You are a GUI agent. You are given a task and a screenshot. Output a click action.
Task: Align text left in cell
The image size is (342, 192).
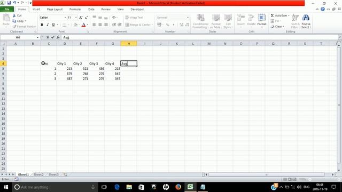click(94, 25)
